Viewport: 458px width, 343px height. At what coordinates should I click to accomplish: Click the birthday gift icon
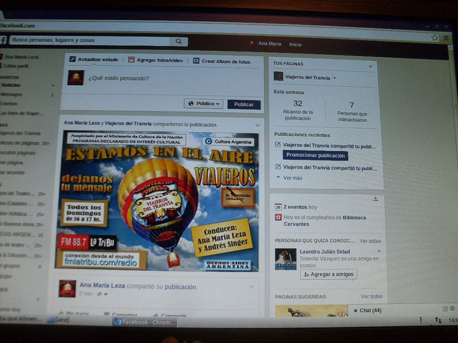click(x=278, y=217)
